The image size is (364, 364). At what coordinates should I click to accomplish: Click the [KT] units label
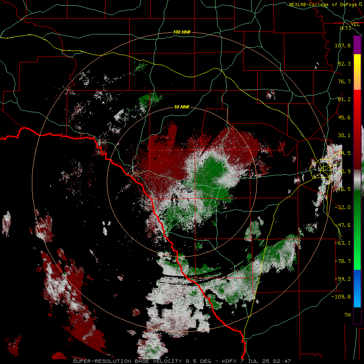(x=345, y=28)
